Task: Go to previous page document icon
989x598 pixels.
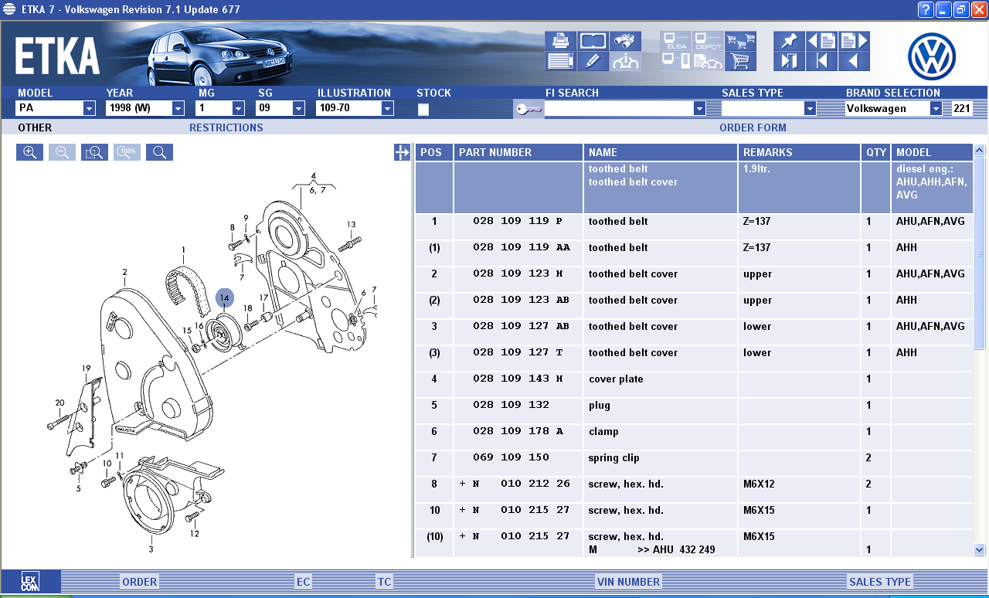Action: 821,41
